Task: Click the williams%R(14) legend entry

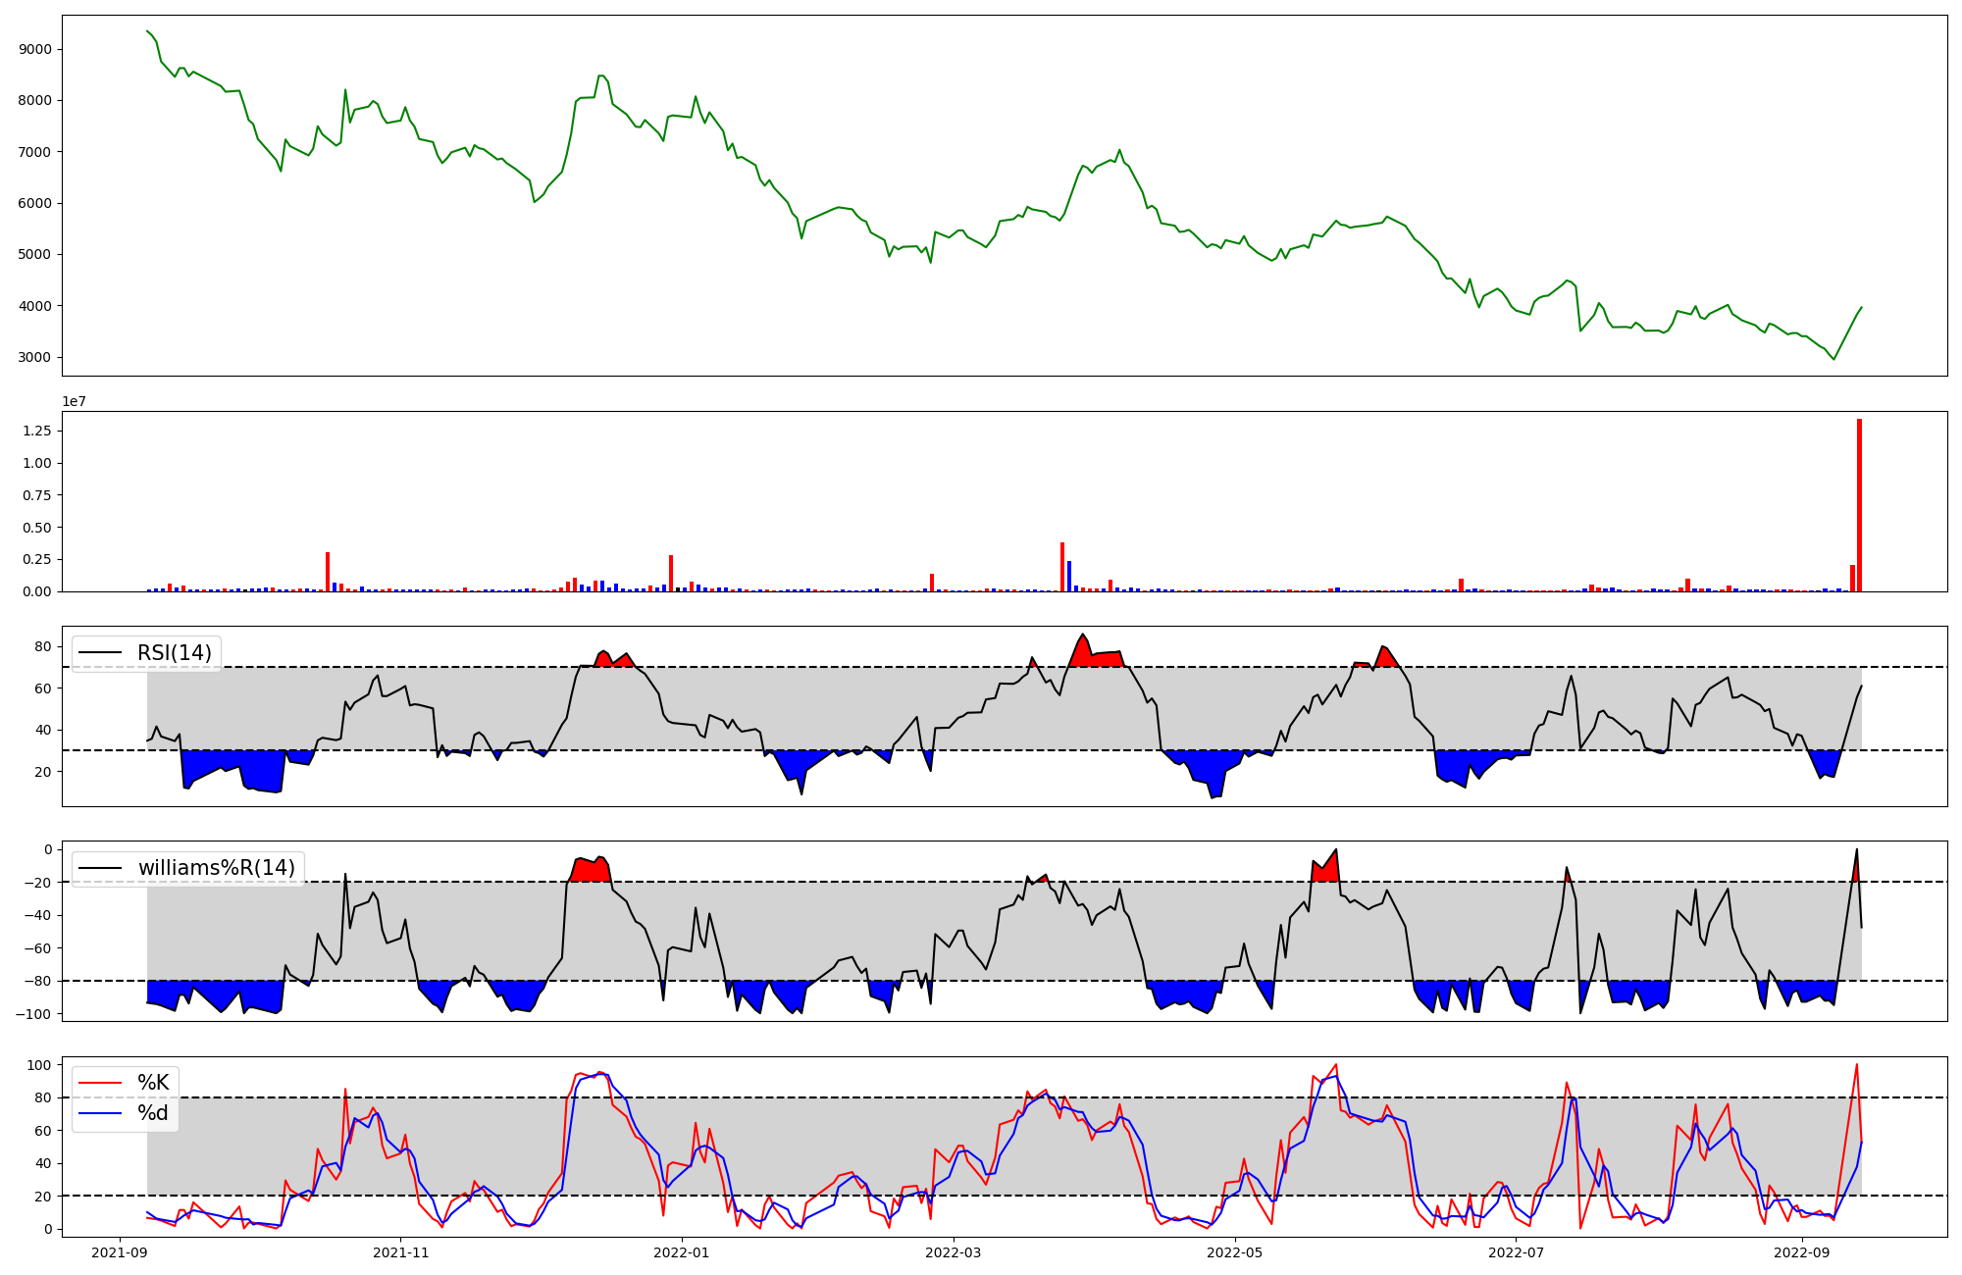Action: (216, 868)
